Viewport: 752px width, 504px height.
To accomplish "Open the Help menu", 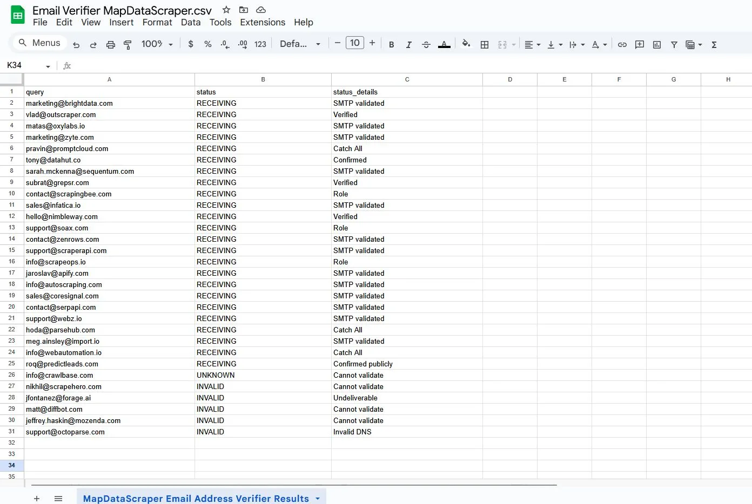I will point(304,22).
